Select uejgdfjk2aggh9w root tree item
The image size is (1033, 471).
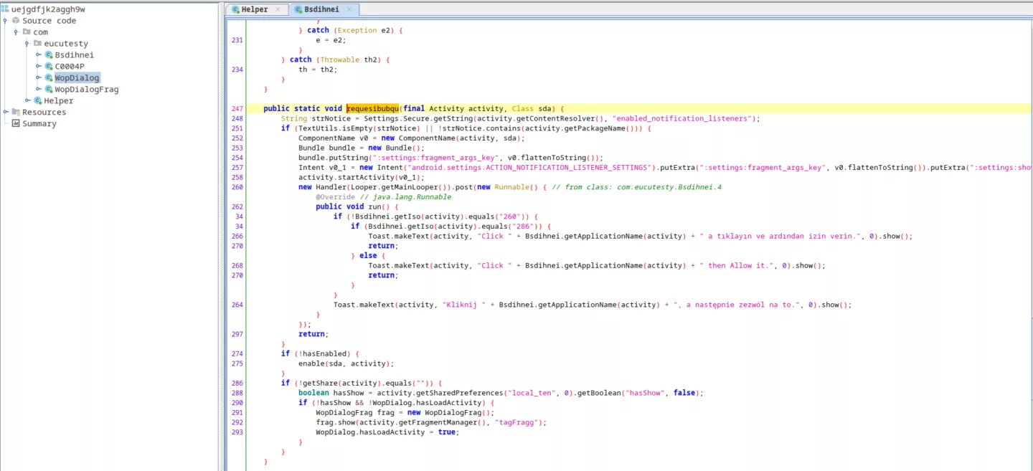click(x=48, y=9)
